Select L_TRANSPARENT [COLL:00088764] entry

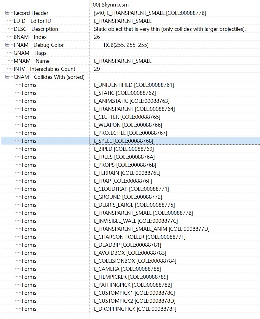(134, 109)
